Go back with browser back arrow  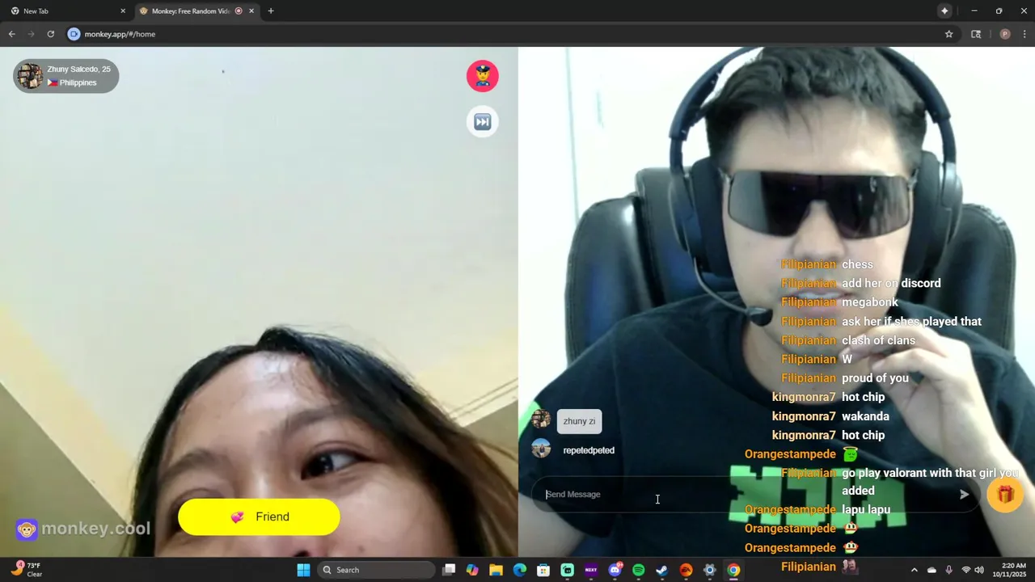(11, 34)
